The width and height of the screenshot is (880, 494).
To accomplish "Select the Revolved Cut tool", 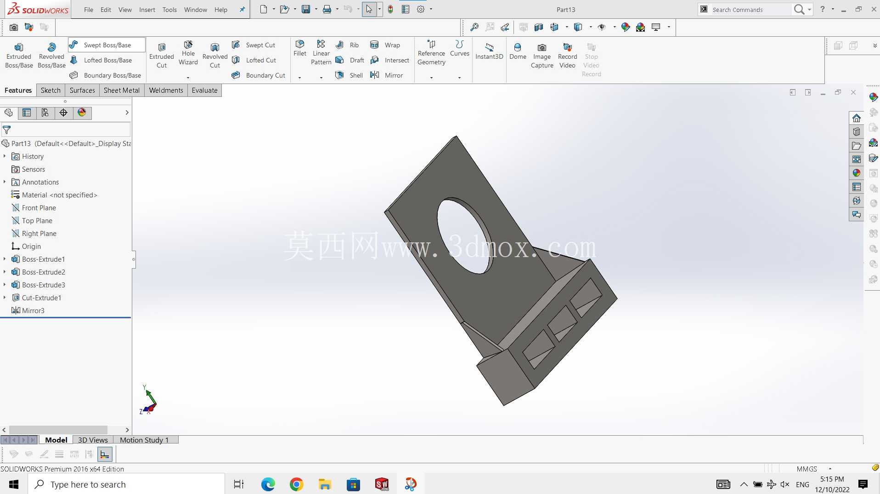I will 215,56.
